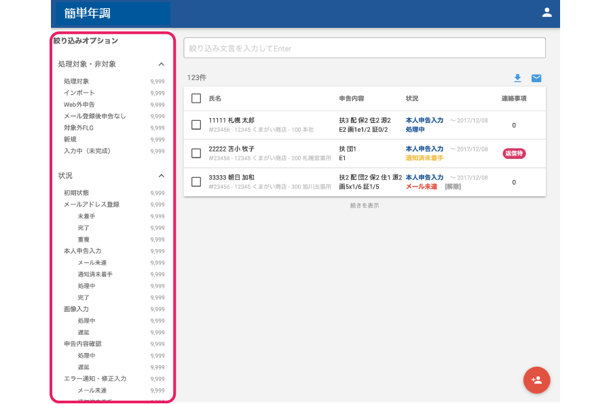611x404 pixels.
Task: Click the mail envelope icon
Action: pyautogui.click(x=536, y=78)
